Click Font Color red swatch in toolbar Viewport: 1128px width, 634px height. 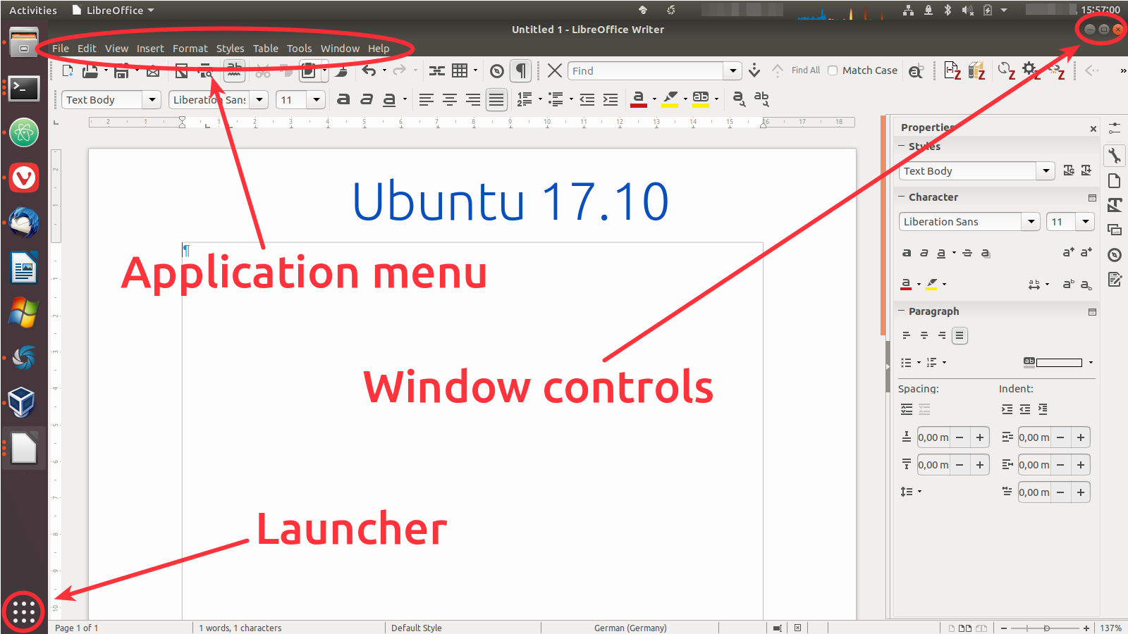[639, 100]
